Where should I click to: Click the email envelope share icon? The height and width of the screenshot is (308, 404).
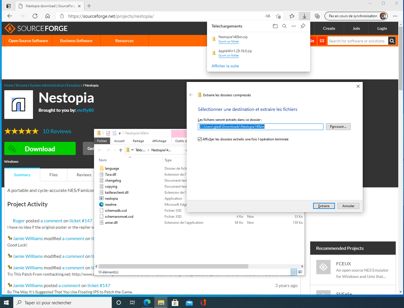(322, 41)
